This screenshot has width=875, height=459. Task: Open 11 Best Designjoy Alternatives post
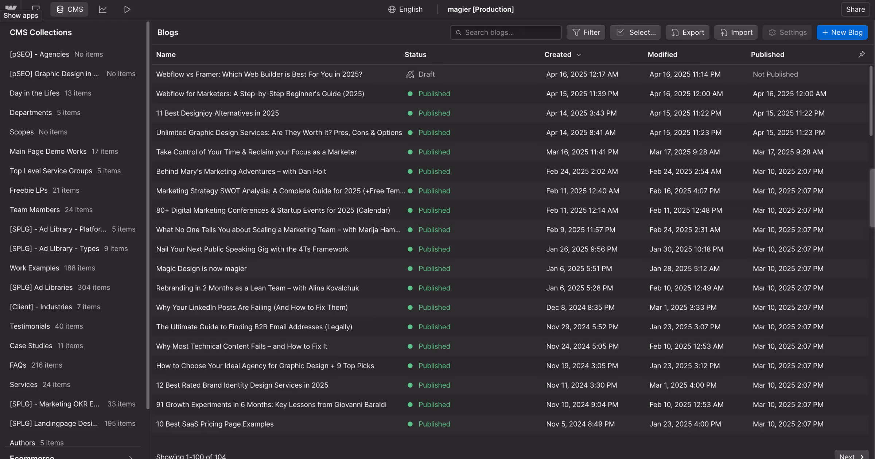click(x=217, y=113)
